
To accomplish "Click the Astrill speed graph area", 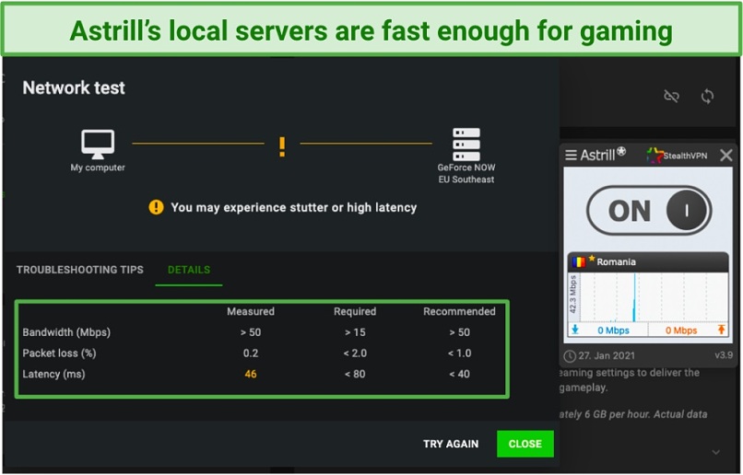I will (x=653, y=297).
